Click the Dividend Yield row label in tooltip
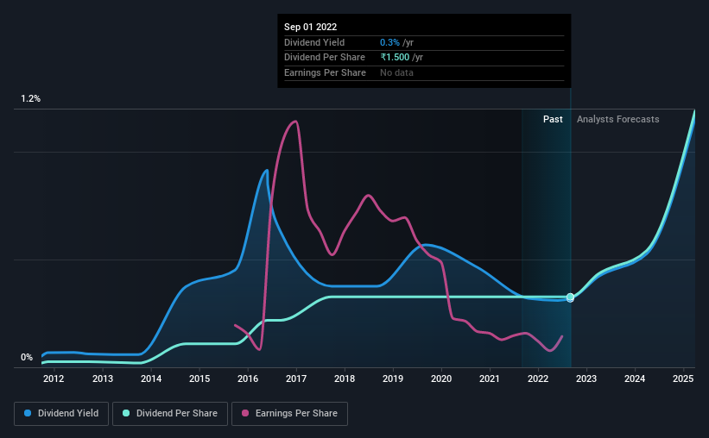 coord(314,42)
